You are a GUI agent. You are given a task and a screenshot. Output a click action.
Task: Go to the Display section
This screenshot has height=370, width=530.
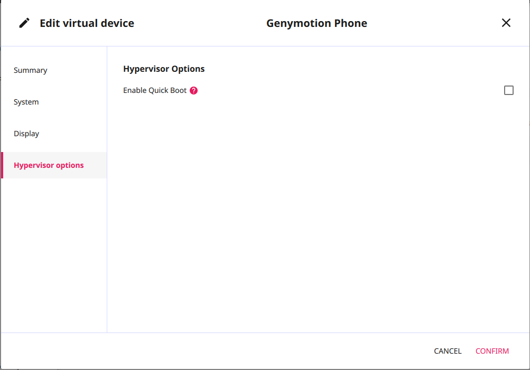26,134
